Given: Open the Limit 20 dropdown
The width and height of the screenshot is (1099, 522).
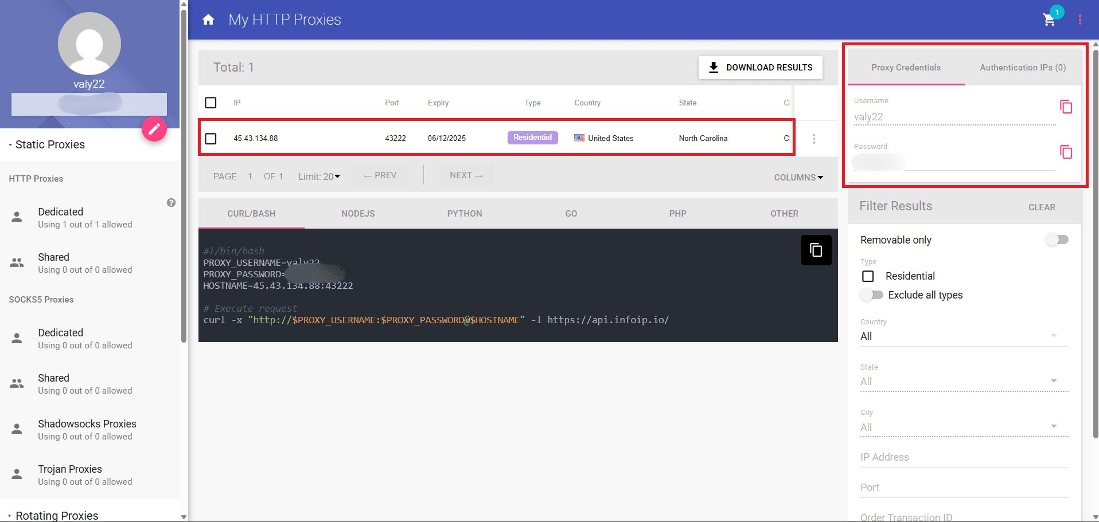Looking at the screenshot, I should point(319,176).
